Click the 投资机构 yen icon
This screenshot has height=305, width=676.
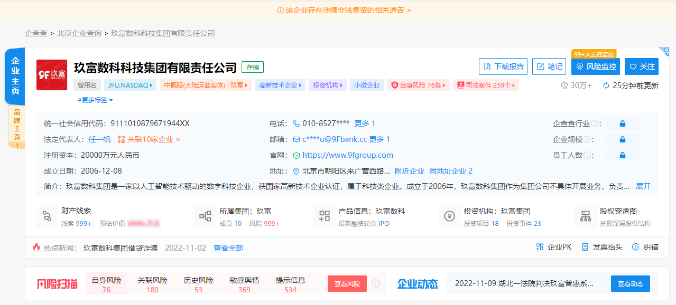(x=450, y=216)
